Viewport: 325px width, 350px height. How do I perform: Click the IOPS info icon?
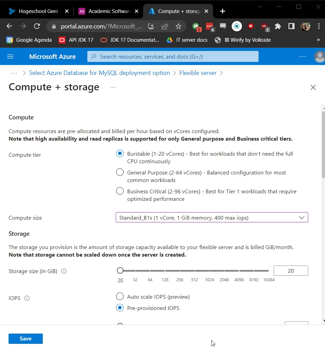point(27,298)
